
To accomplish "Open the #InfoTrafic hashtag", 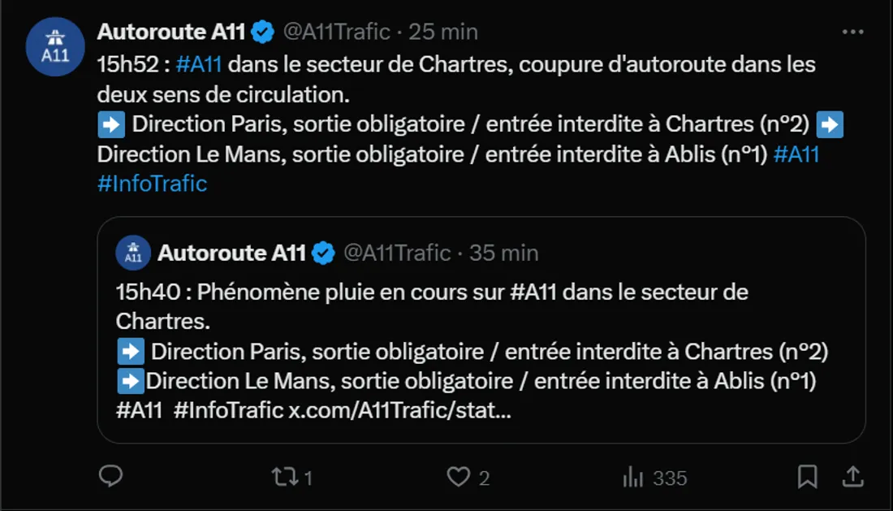I will pos(152,184).
